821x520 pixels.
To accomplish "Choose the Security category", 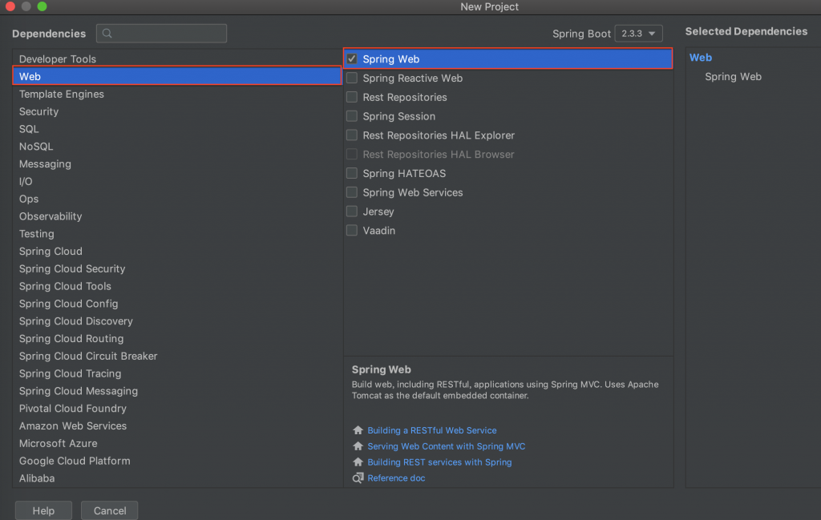I will (177, 111).
